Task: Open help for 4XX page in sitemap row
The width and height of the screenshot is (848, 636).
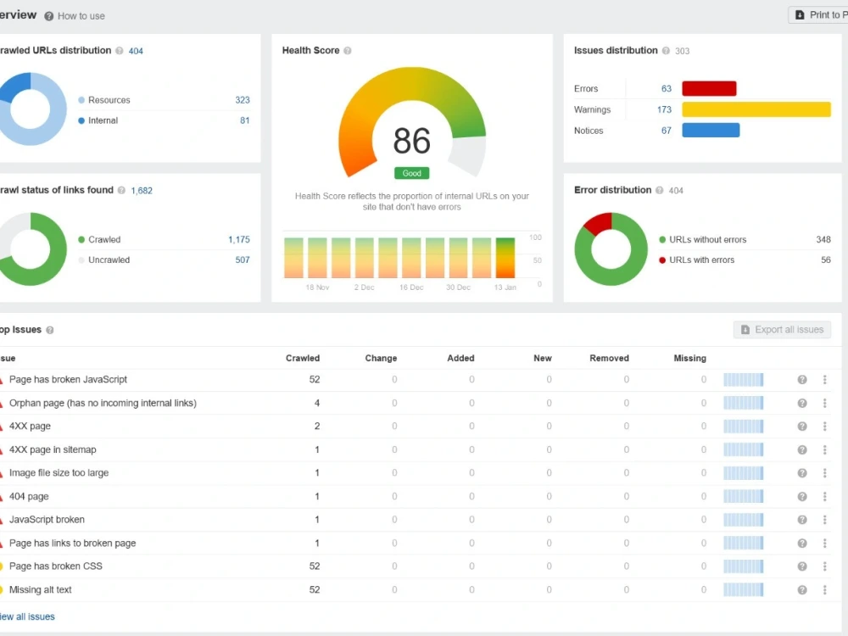Action: coord(802,449)
